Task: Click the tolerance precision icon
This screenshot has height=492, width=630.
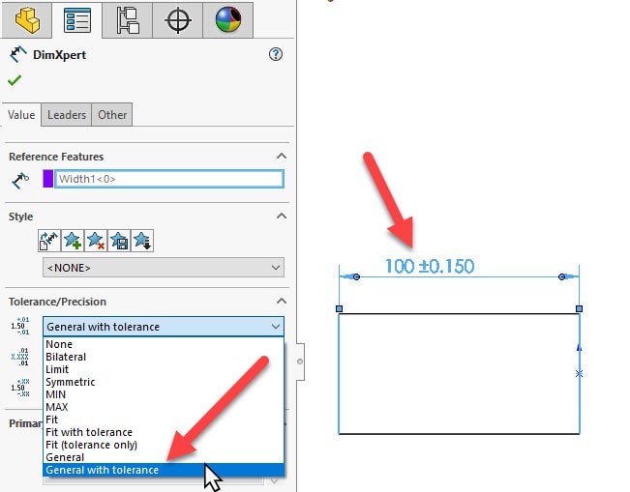Action: click(20, 388)
